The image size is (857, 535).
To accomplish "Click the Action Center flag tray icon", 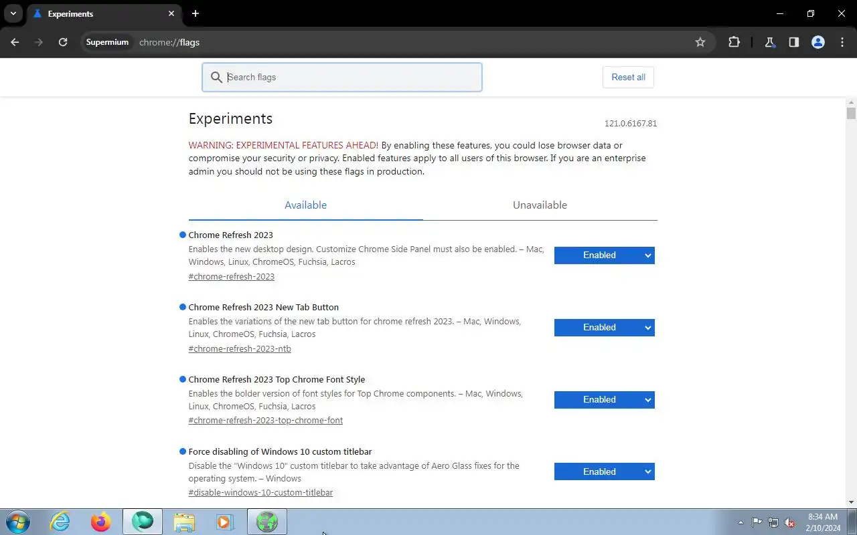I will tap(757, 522).
